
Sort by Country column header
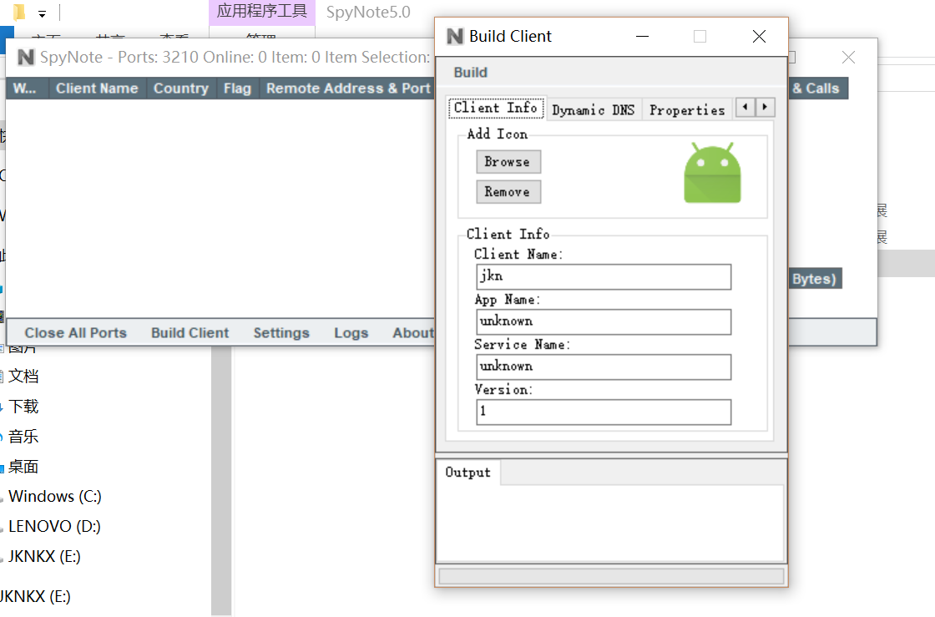tap(181, 89)
